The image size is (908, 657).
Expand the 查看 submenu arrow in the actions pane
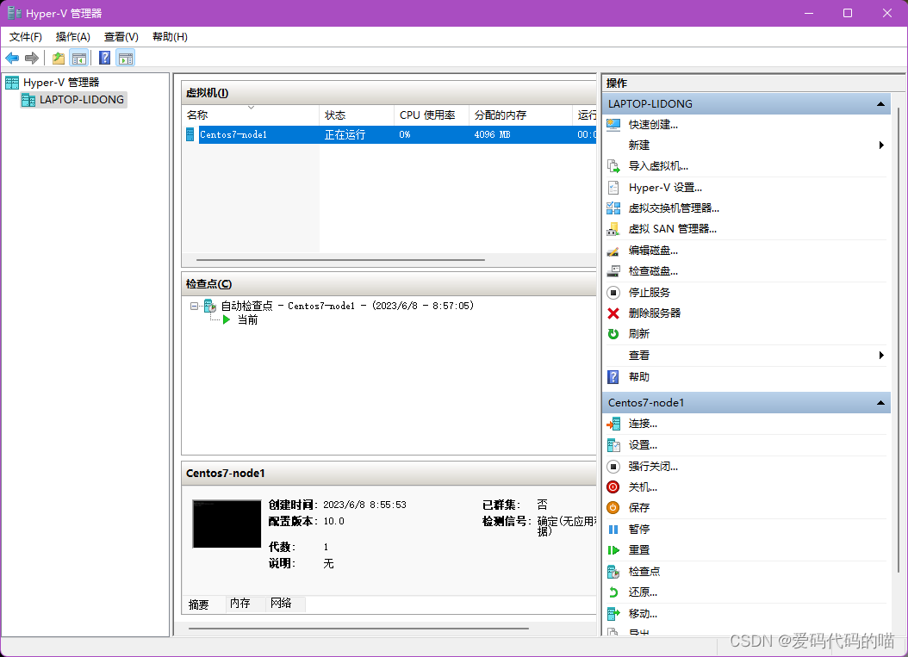881,356
